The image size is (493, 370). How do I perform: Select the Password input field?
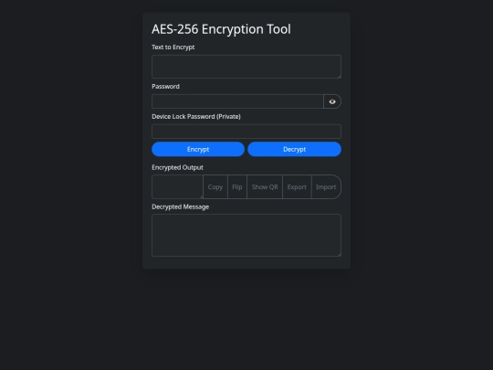coord(237,101)
